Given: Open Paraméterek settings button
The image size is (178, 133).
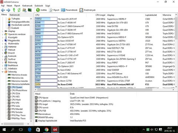Looking at the screenshot, I should coord(69,10).
